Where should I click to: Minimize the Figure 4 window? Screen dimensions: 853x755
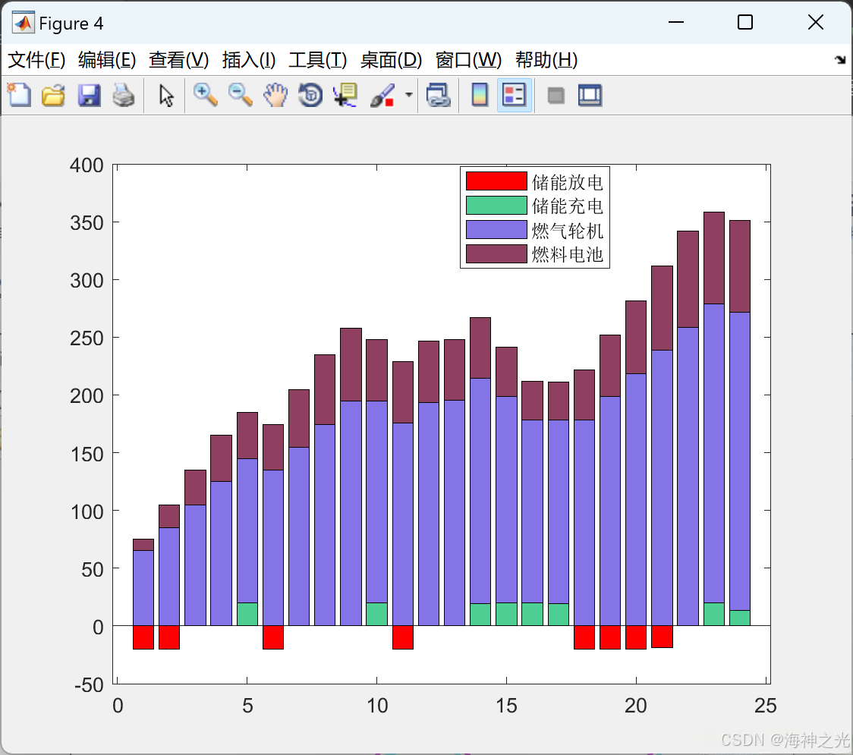[675, 22]
